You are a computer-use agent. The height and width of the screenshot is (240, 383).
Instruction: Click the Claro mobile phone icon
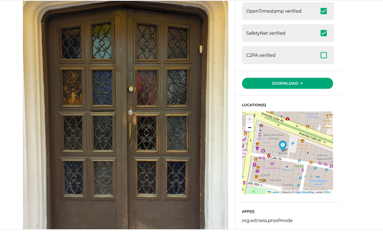[x=260, y=135]
